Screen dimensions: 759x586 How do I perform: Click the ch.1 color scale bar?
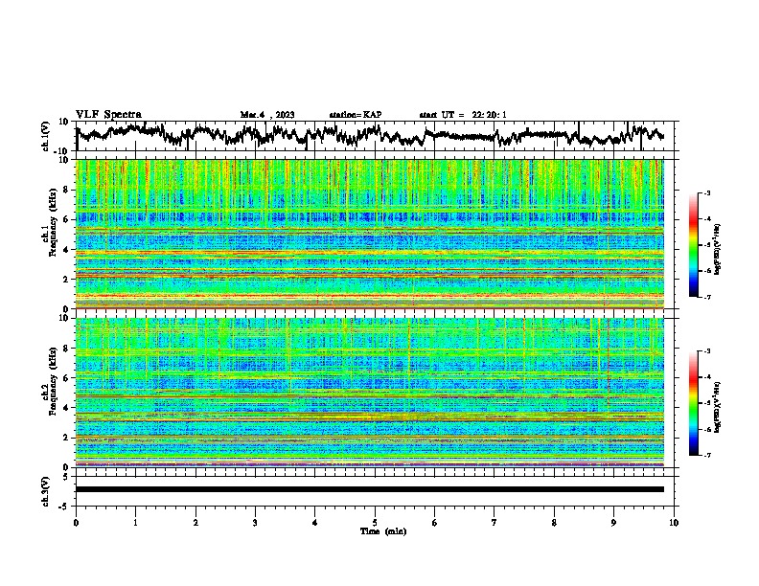(693, 245)
